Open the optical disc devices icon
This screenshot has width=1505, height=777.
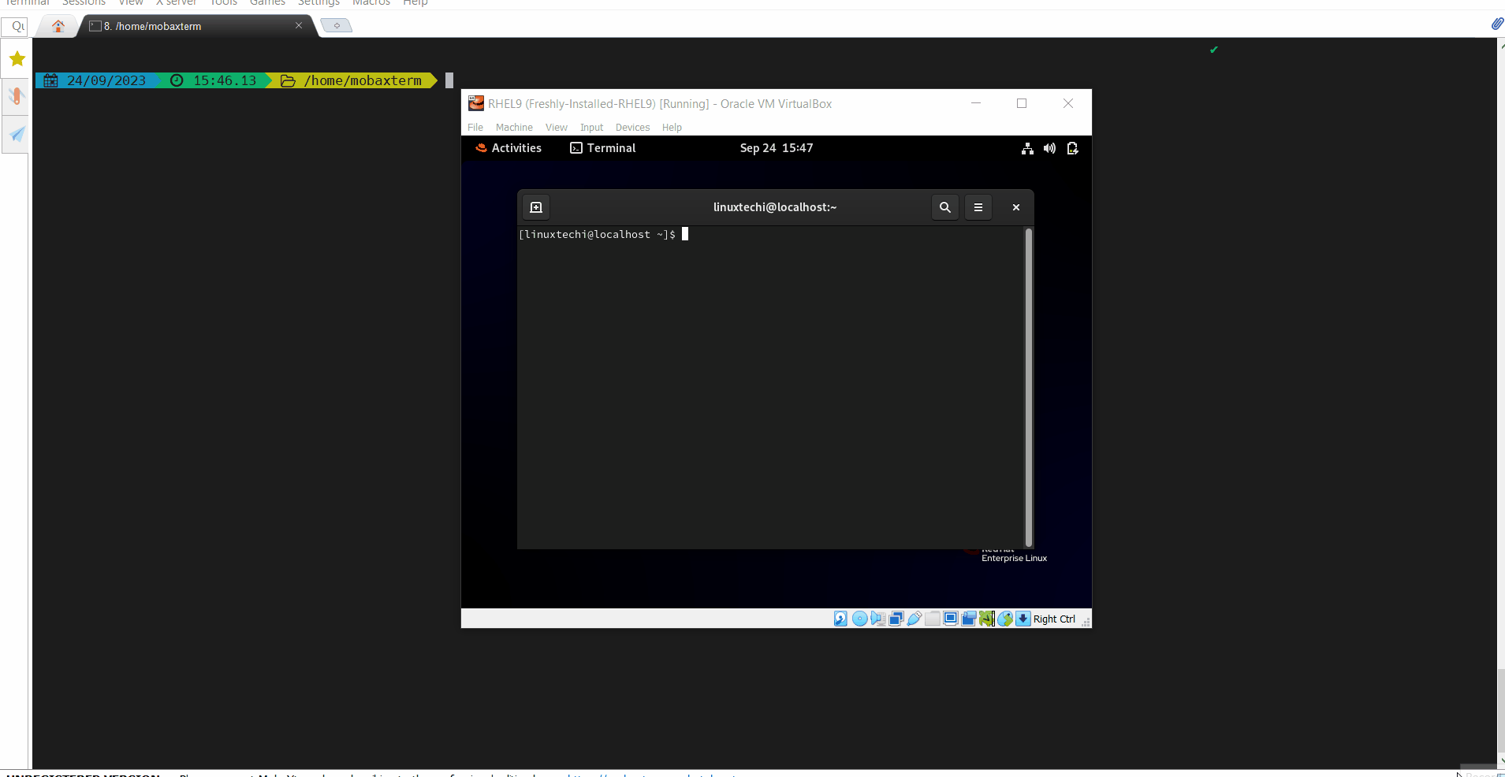[x=859, y=619]
